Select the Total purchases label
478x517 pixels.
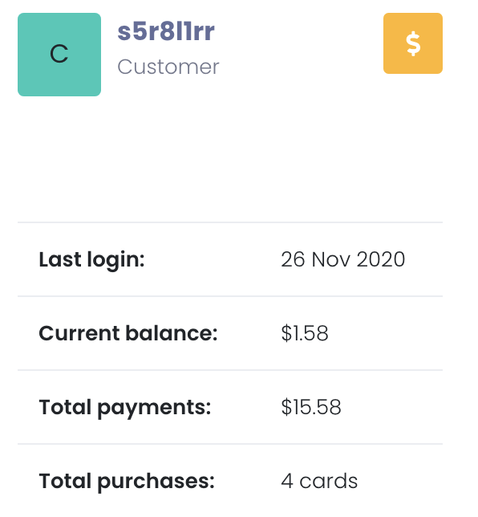click(x=127, y=482)
